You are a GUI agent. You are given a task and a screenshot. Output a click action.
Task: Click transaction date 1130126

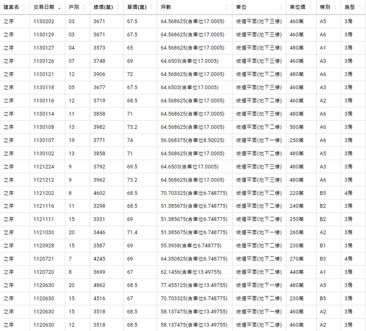tap(44, 61)
